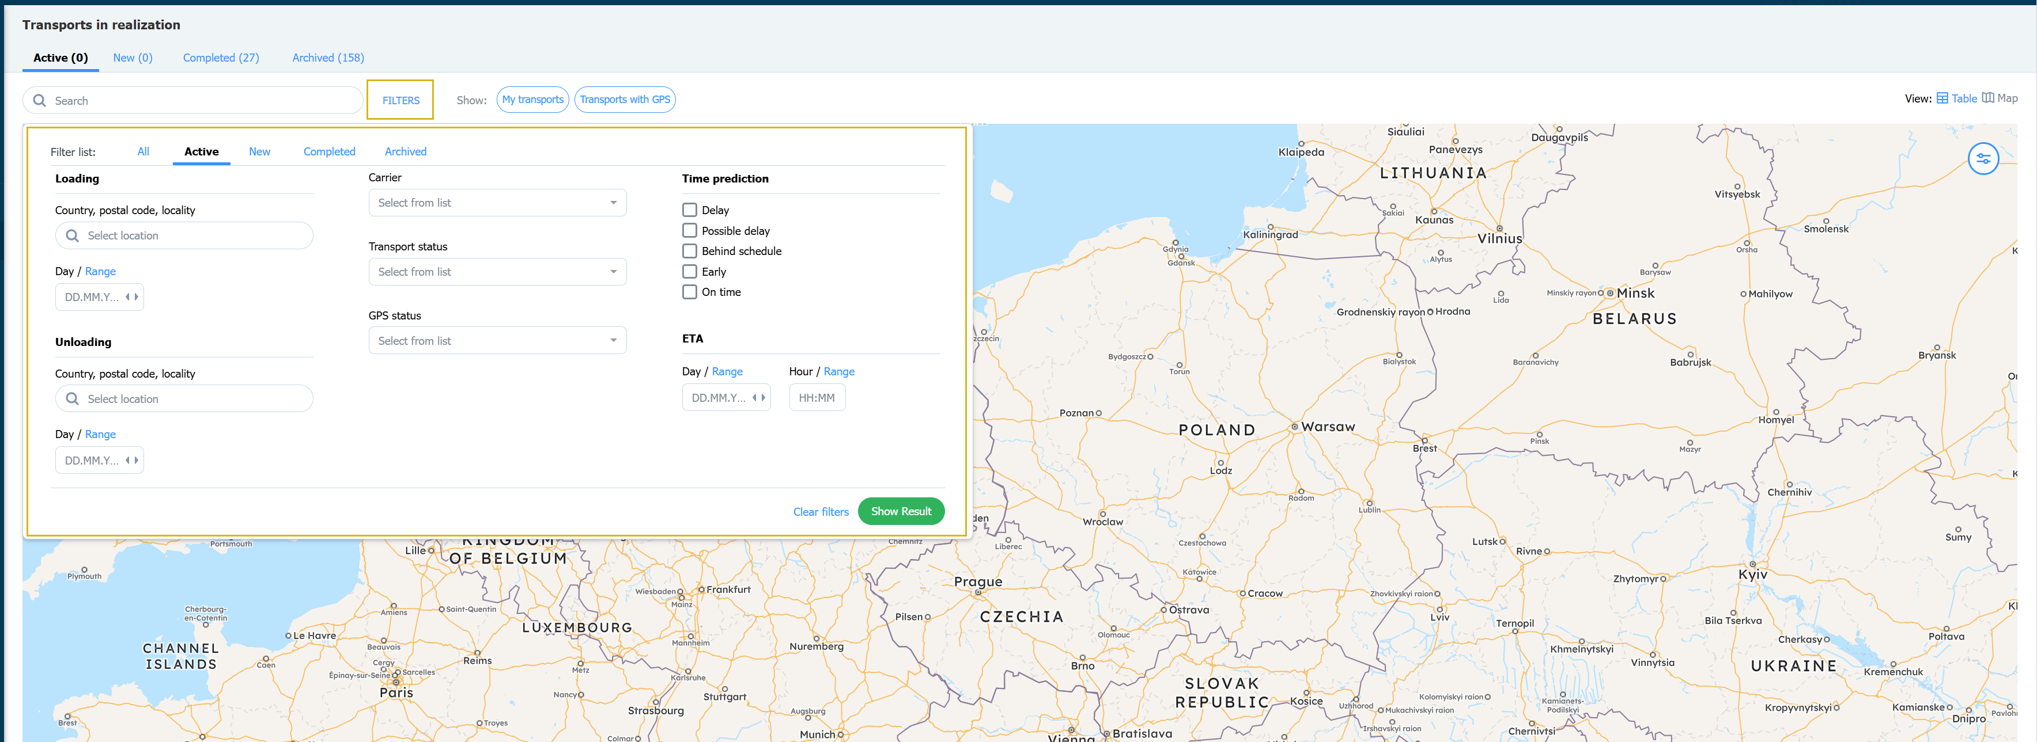Viewport: 2037px width, 742px height.
Task: Click Wroclaw on the map
Action: click(1102, 522)
